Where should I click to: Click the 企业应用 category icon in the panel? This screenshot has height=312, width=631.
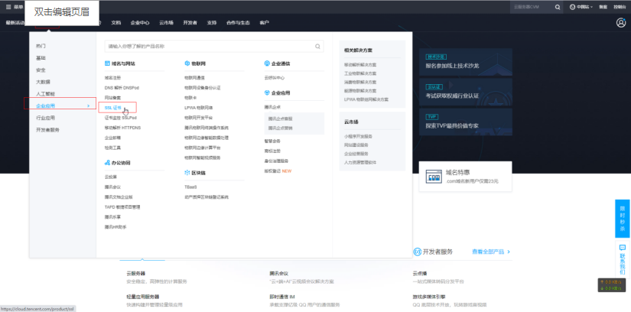point(267,93)
